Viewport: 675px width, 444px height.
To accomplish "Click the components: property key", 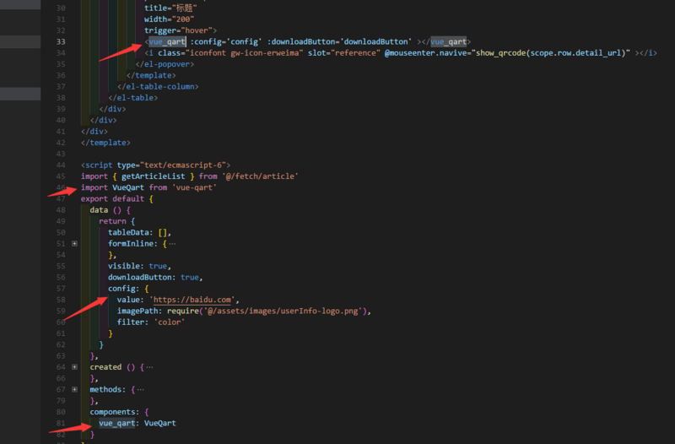I will 115,412.
